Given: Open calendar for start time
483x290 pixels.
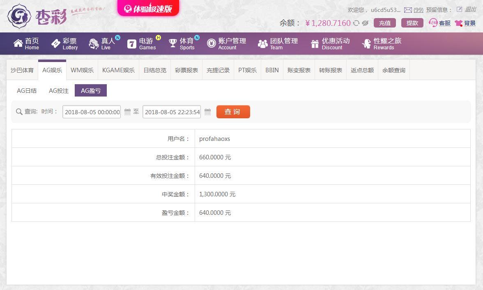Looking at the screenshot, I should [127, 112].
